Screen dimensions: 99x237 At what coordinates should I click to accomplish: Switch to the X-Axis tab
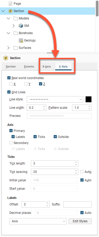47,66
